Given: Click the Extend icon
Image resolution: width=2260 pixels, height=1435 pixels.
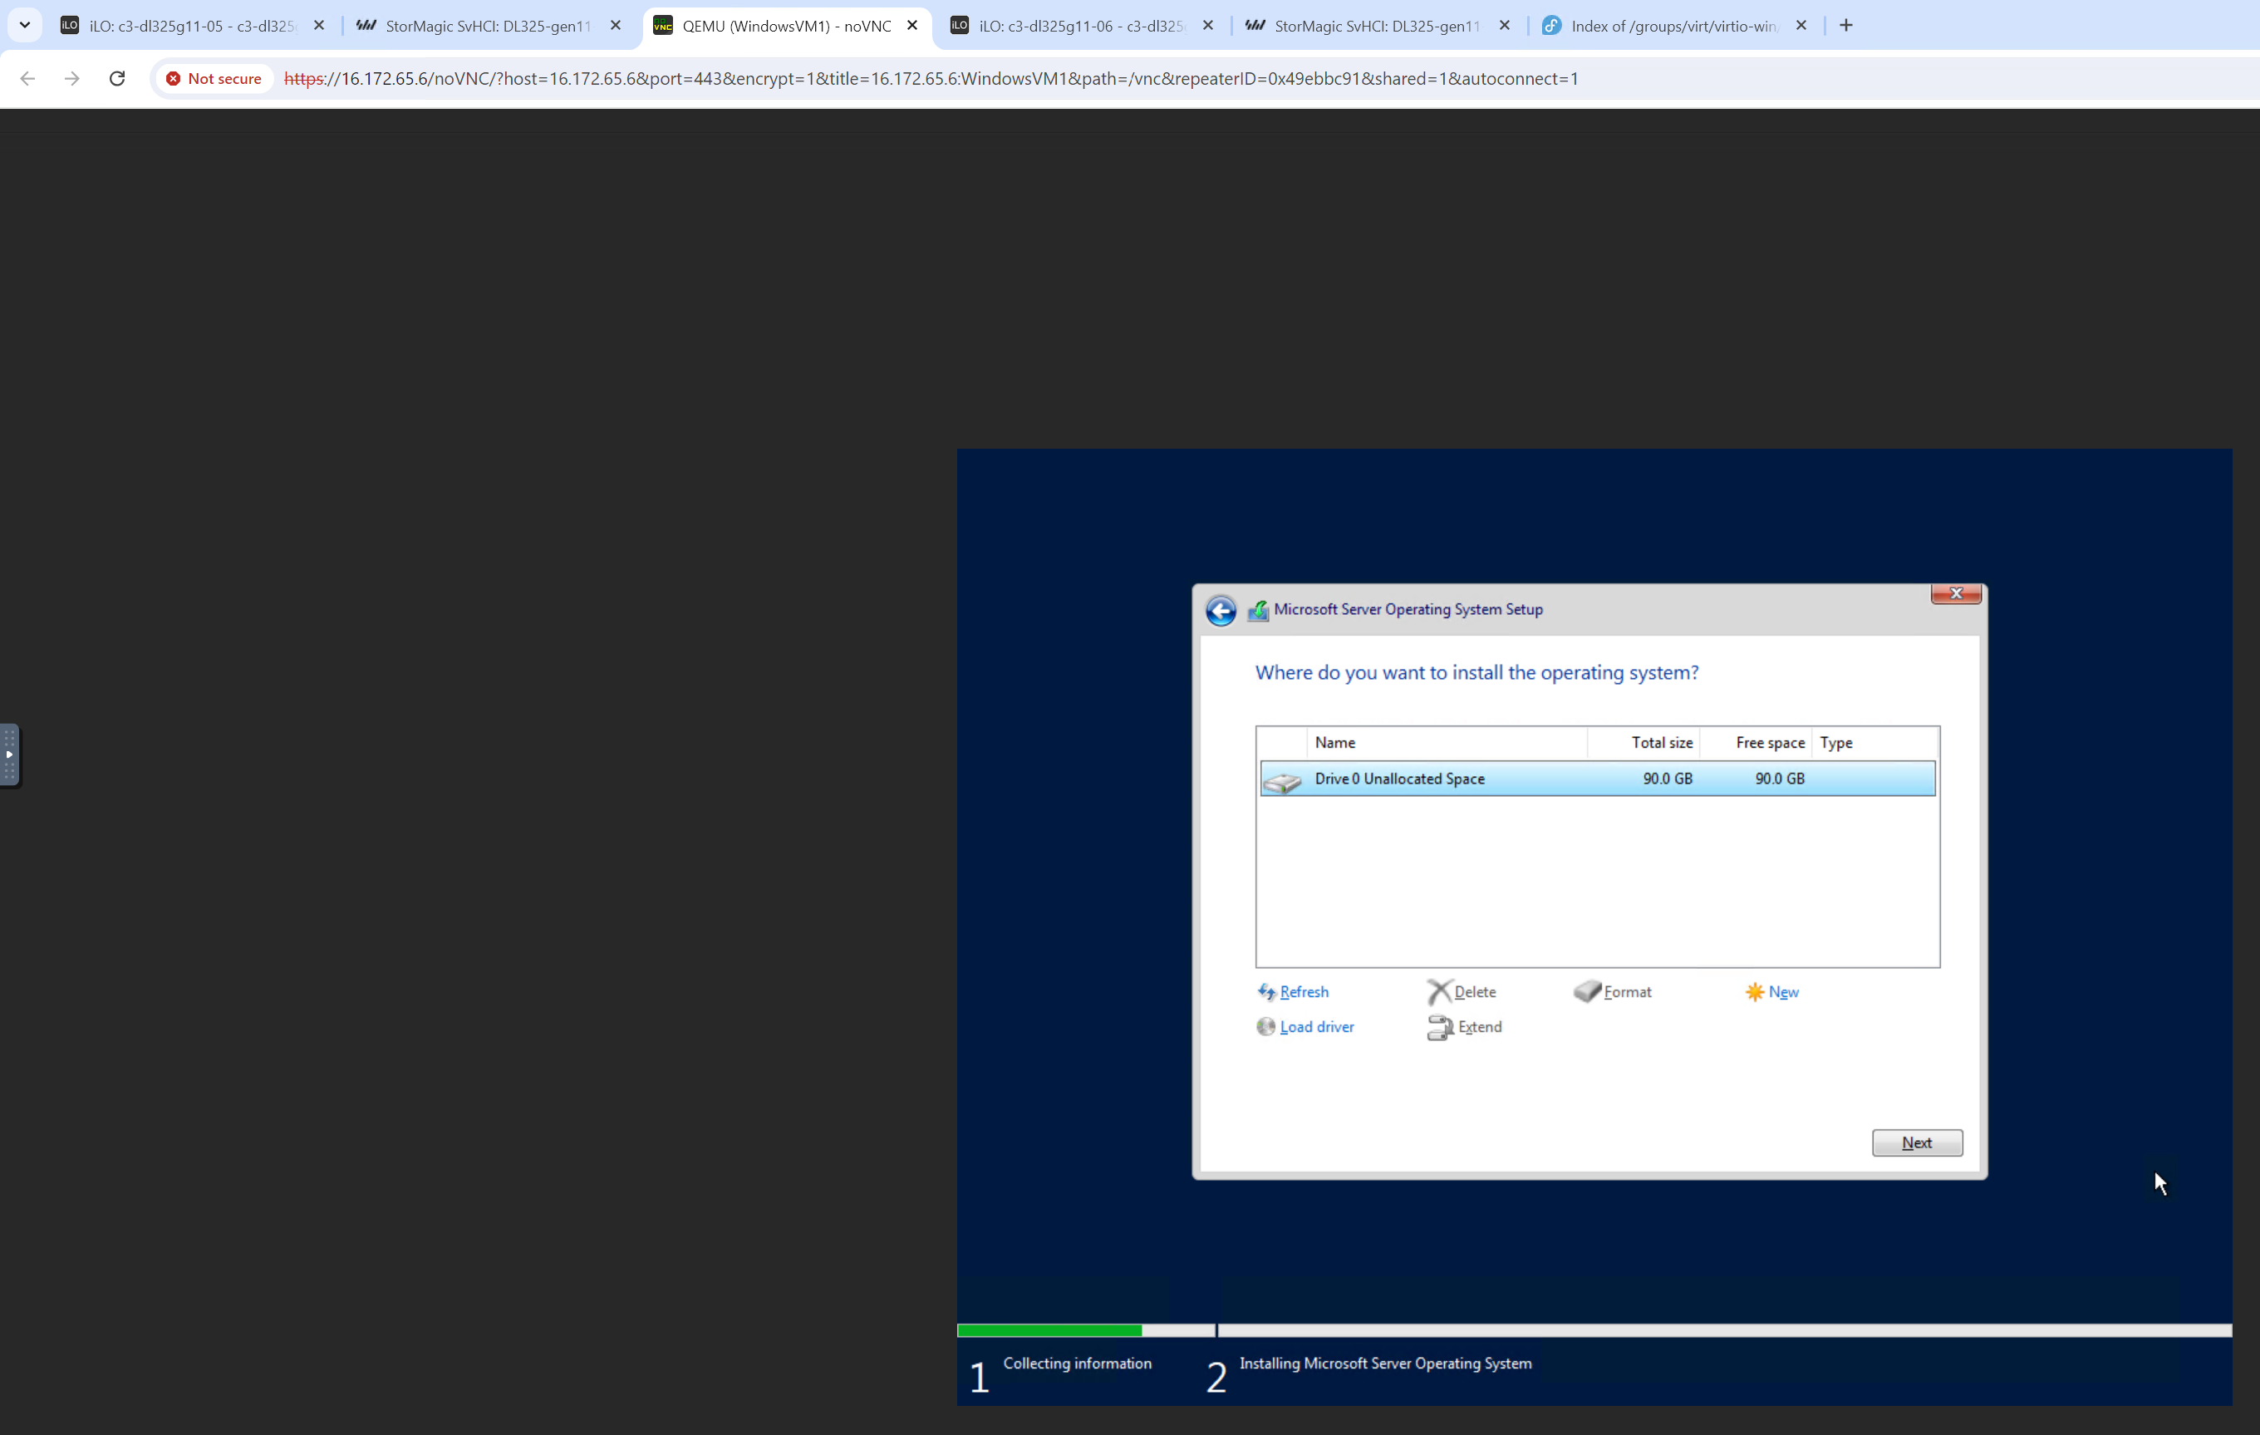Looking at the screenshot, I should tap(1440, 1028).
